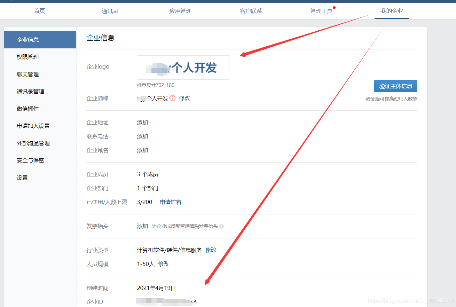The height and width of the screenshot is (307, 456).
Task: Click the help icon beside 企业简称
Action: [172, 98]
